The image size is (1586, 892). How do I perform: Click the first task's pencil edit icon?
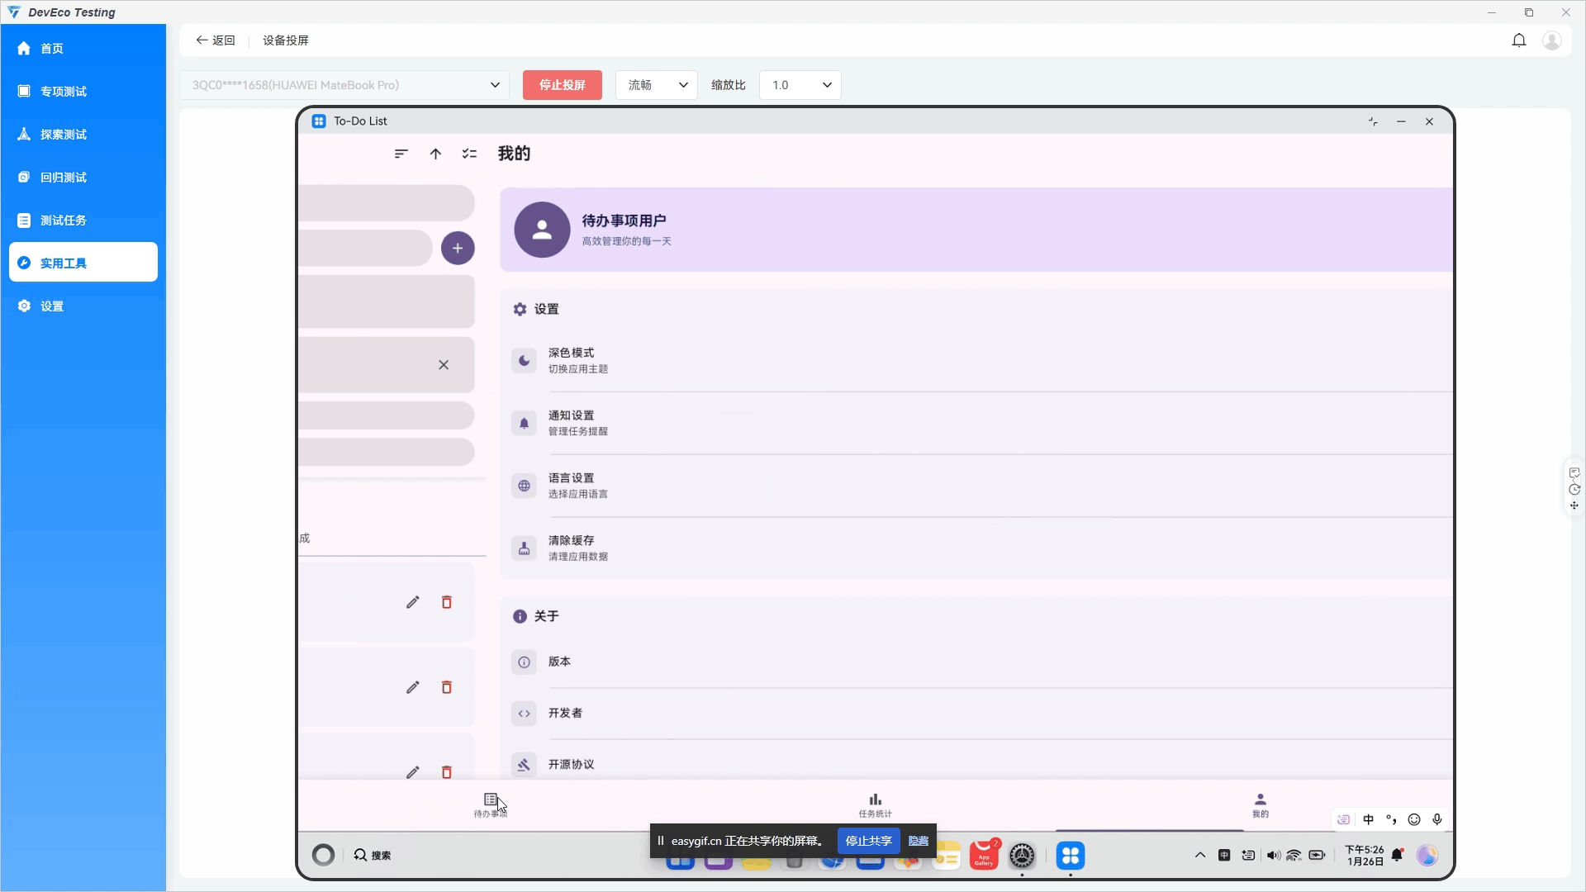click(x=412, y=602)
